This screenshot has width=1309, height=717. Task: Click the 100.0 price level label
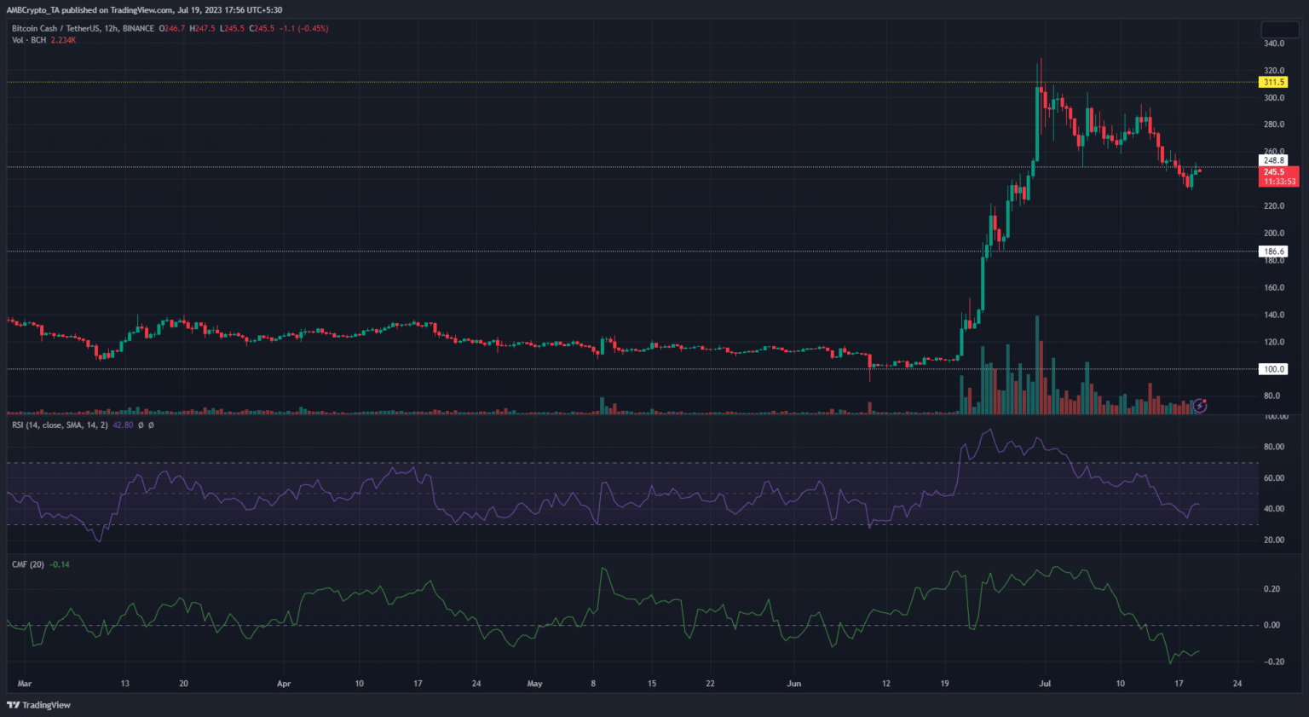(x=1273, y=369)
